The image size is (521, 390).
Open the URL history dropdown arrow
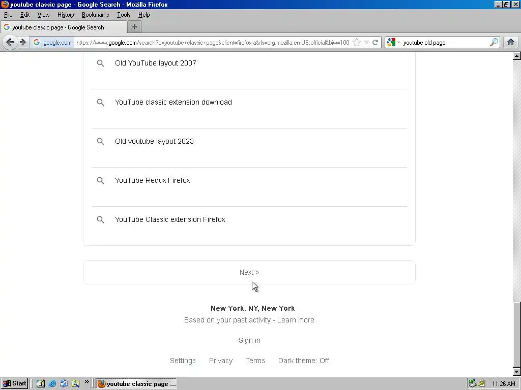coord(366,43)
